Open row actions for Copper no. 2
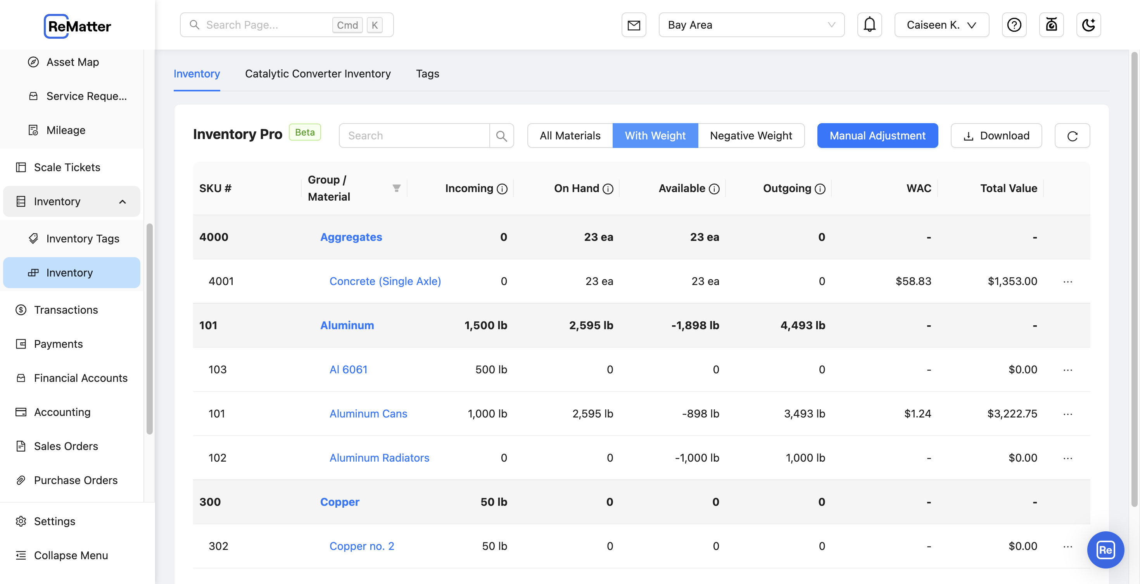Image resolution: width=1140 pixels, height=584 pixels. (x=1067, y=547)
